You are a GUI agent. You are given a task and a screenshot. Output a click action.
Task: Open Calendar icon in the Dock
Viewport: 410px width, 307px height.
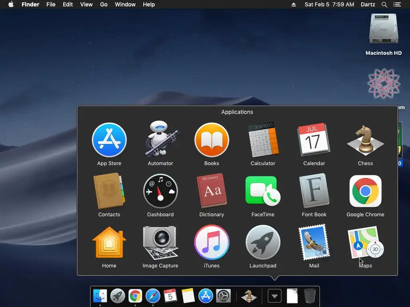(170, 296)
